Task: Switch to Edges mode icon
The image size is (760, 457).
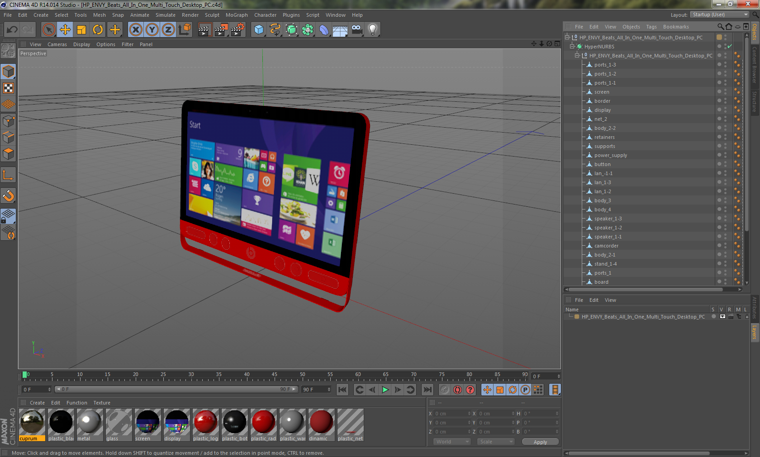Action: [8, 137]
